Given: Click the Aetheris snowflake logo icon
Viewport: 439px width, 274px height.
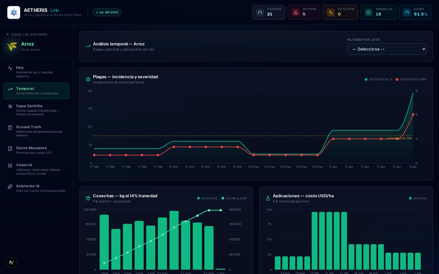Looking at the screenshot, I should coord(14,12).
